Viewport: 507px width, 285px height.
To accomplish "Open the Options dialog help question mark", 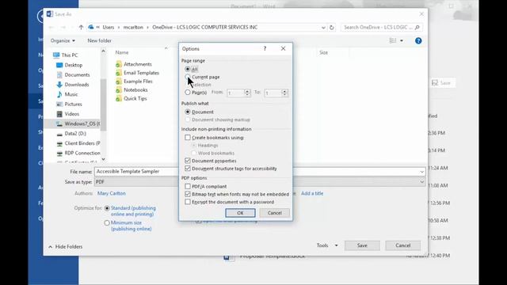I will pos(265,48).
